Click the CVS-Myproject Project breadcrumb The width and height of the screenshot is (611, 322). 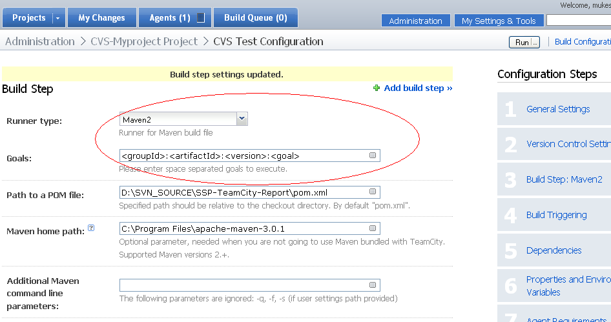144,41
